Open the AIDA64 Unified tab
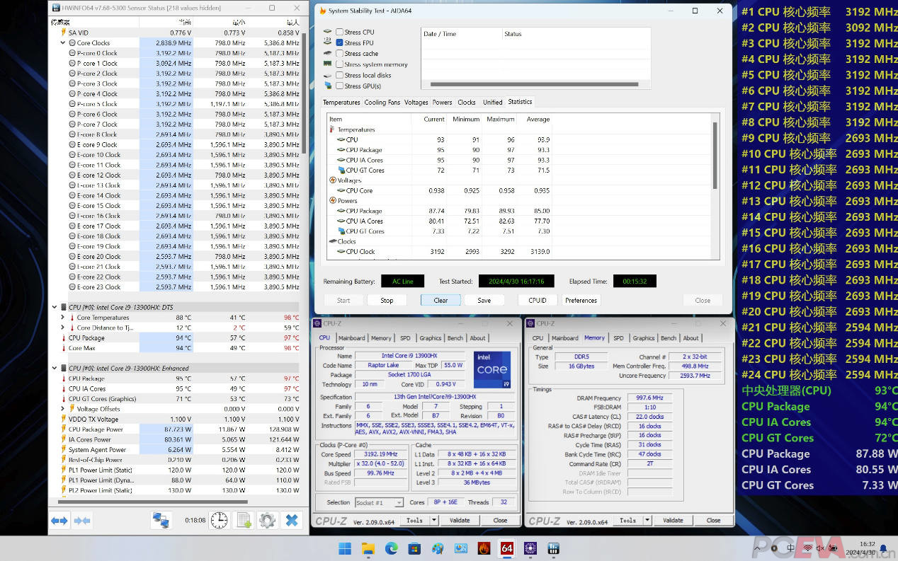Image resolution: width=898 pixels, height=561 pixels. [492, 103]
